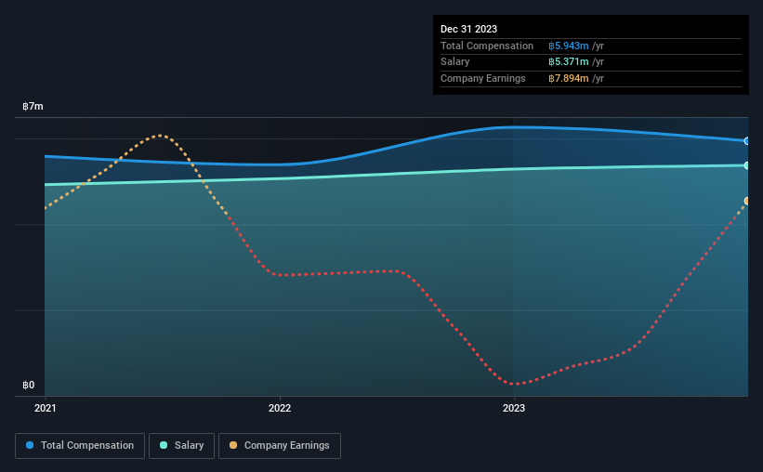Click the 2022 x-axis label

pos(280,408)
